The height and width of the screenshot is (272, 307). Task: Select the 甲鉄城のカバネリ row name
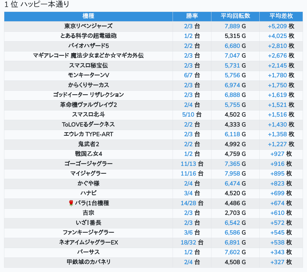88,262
